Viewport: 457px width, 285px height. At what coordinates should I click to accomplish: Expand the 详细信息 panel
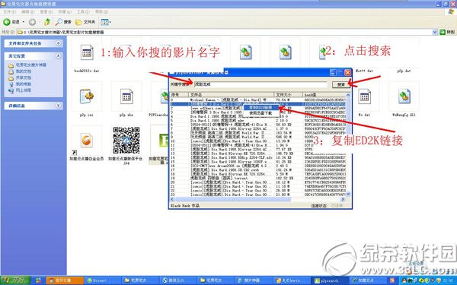click(x=59, y=106)
